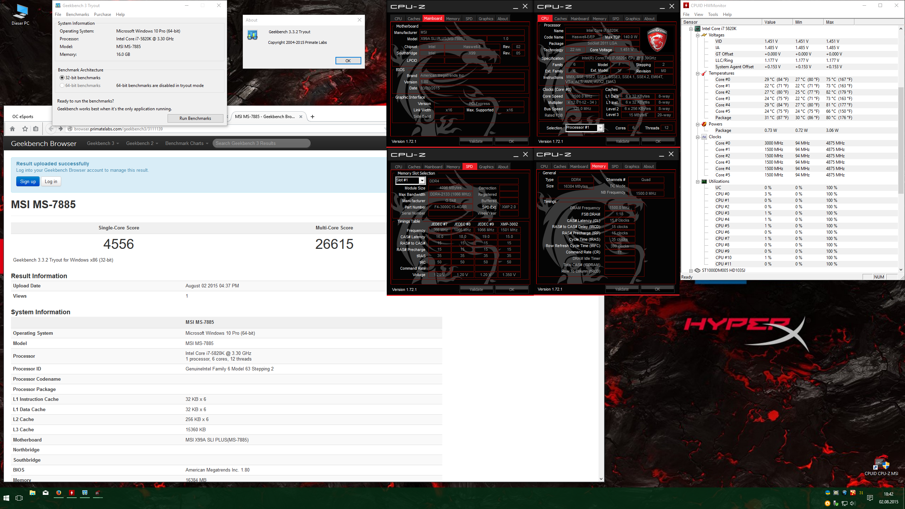Image resolution: width=905 pixels, height=509 pixels.
Task: Click the Log in button
Action: coord(51,182)
